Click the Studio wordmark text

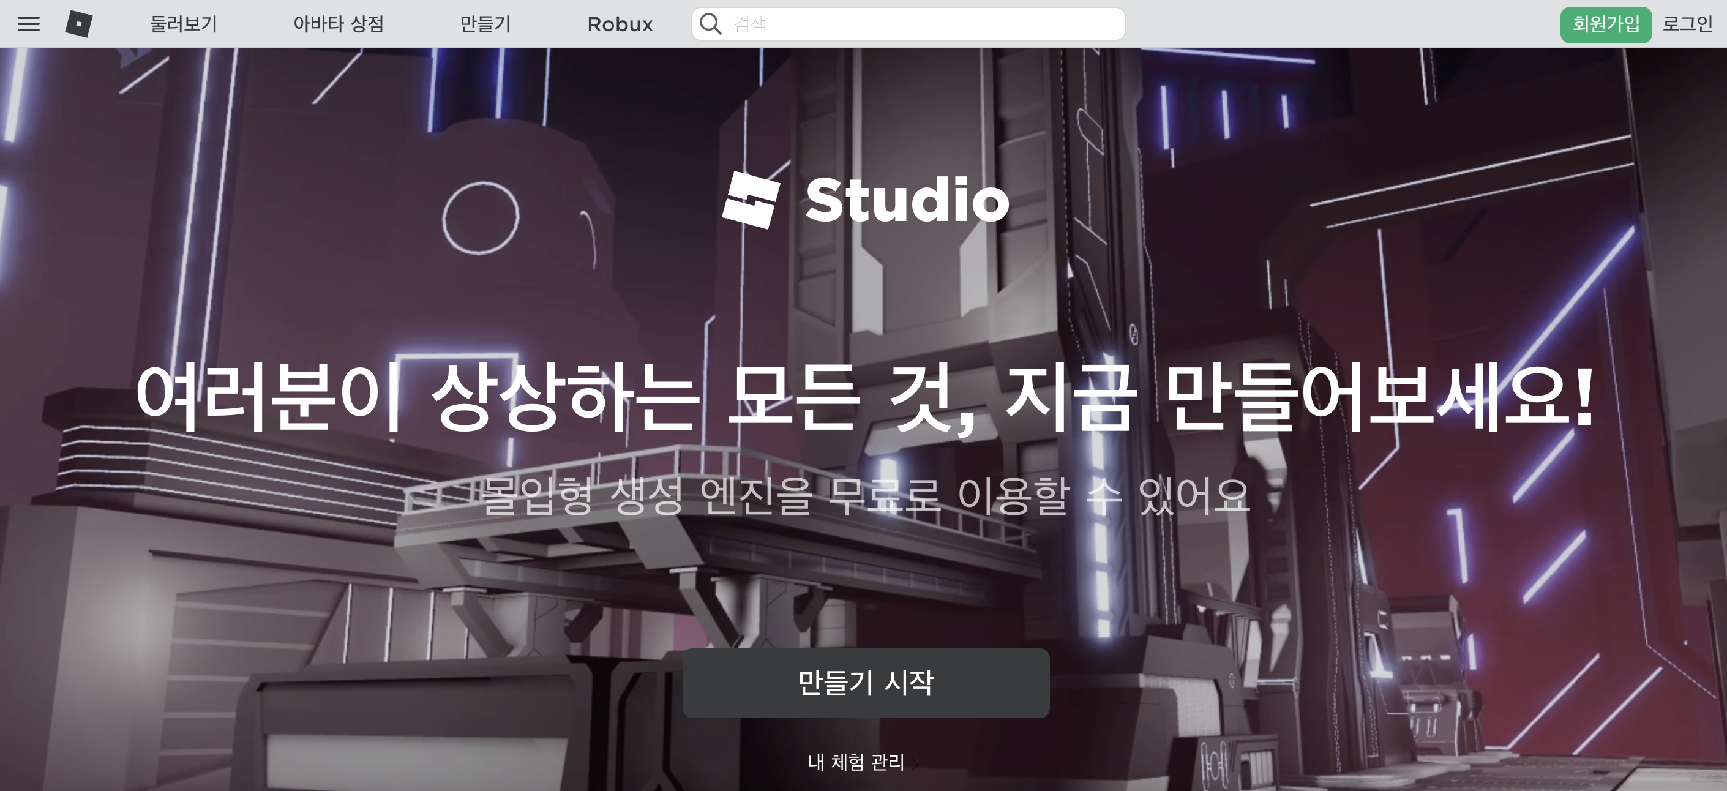(x=907, y=200)
